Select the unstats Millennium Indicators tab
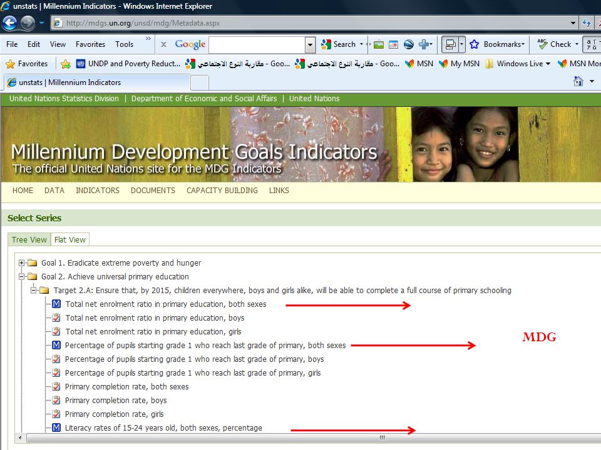 click(x=96, y=82)
